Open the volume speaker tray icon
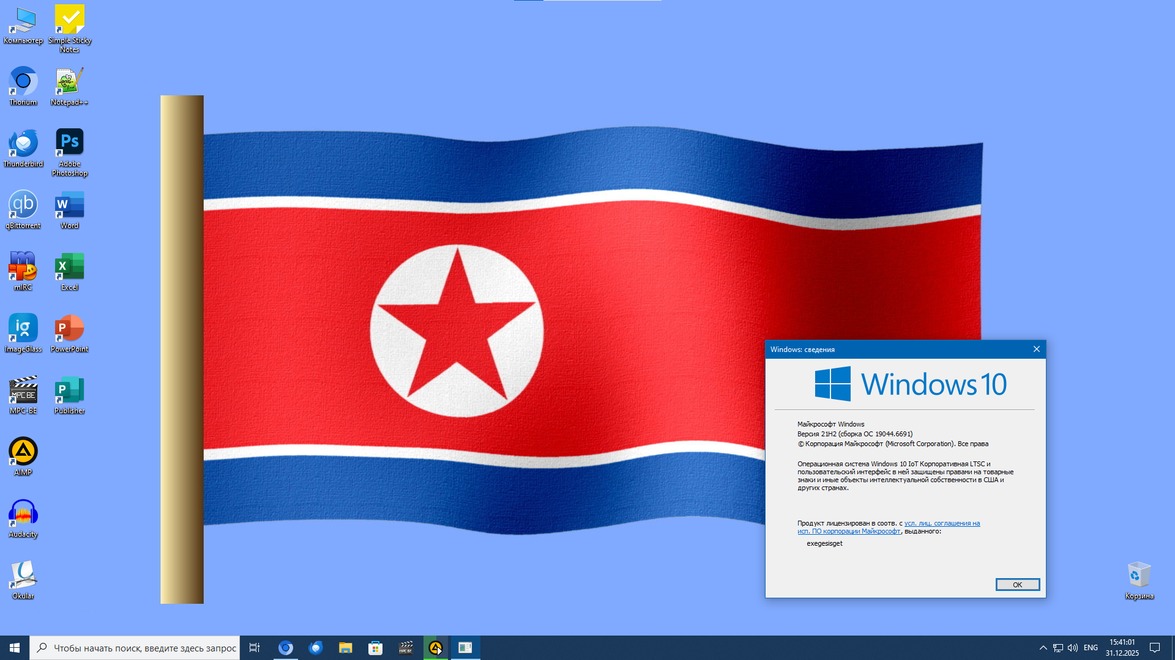 pos(1073,648)
